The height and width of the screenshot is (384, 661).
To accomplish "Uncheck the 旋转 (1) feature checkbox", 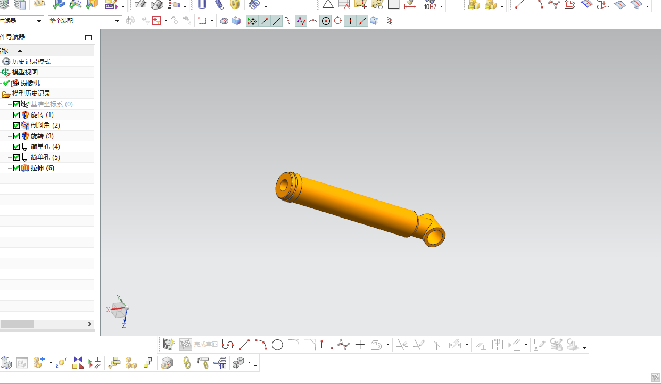I will coord(16,115).
